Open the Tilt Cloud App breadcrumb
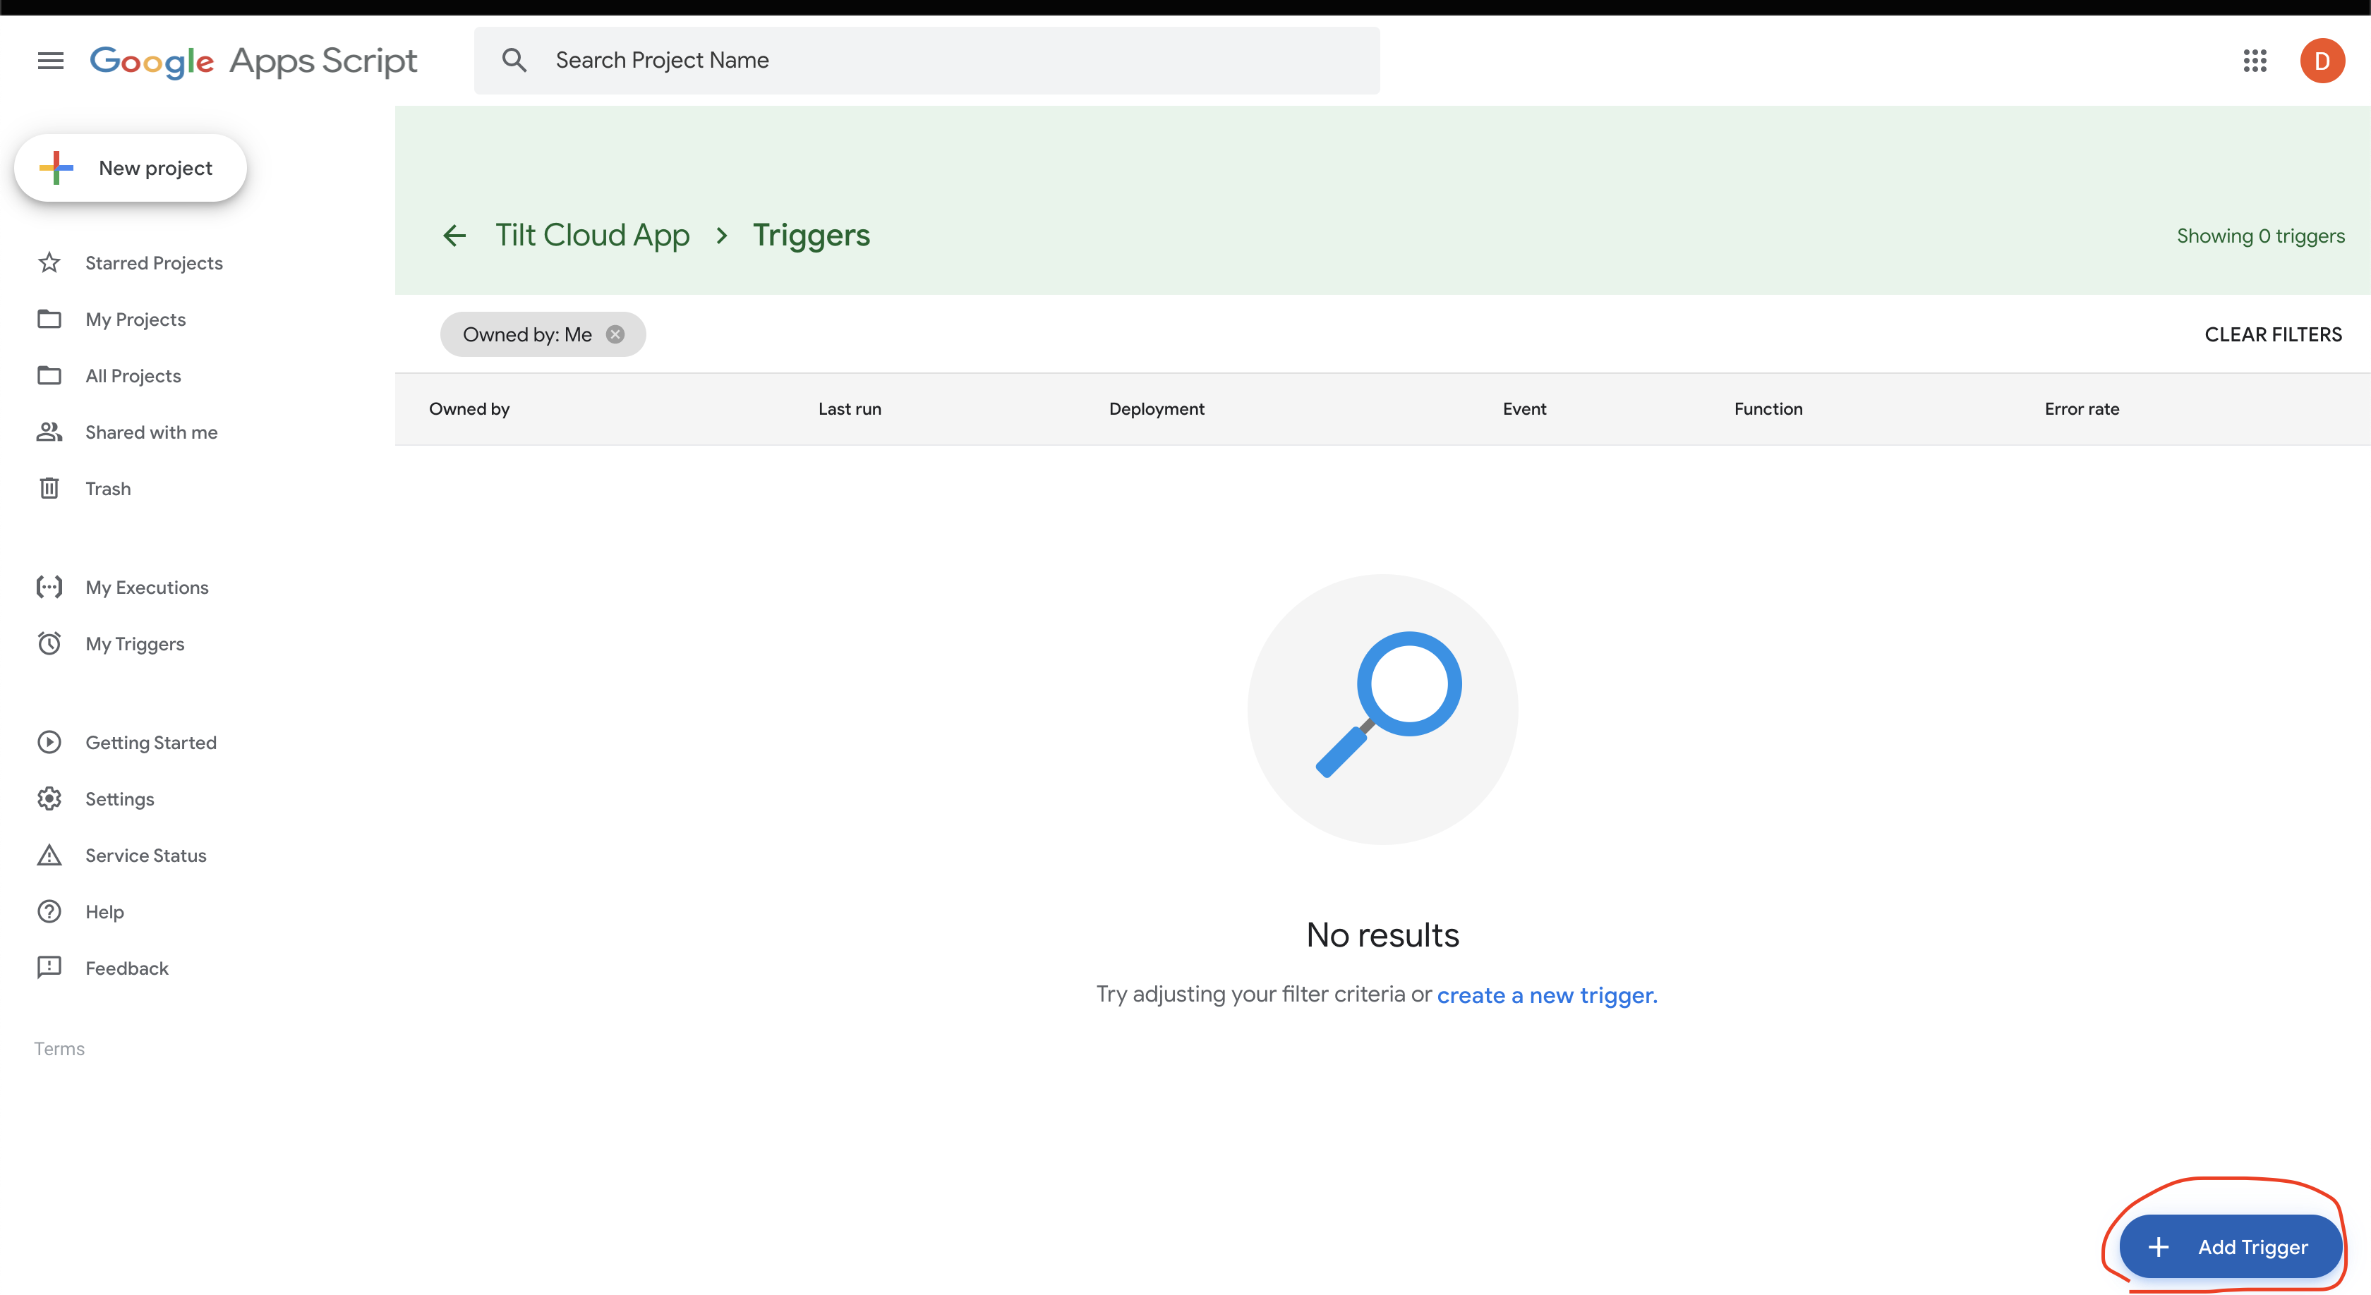The height and width of the screenshot is (1295, 2371). [x=592, y=236]
